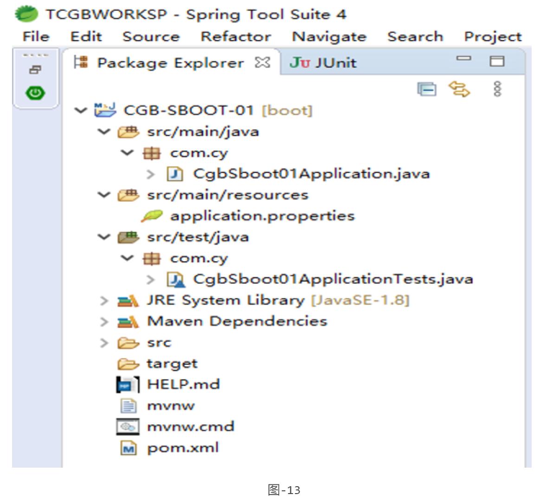The width and height of the screenshot is (540, 501).
Task: Select the mvnw file name
Action: pos(171,406)
